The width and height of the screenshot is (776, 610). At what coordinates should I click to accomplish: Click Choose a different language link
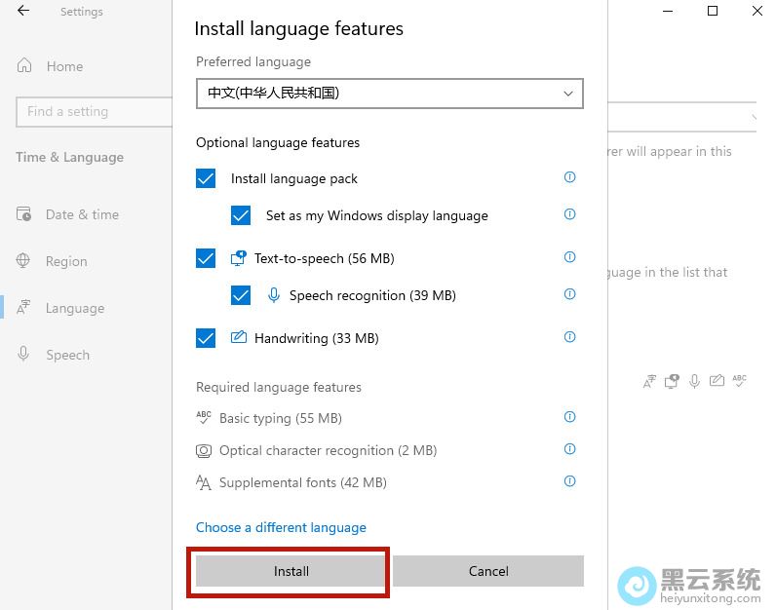(x=281, y=527)
